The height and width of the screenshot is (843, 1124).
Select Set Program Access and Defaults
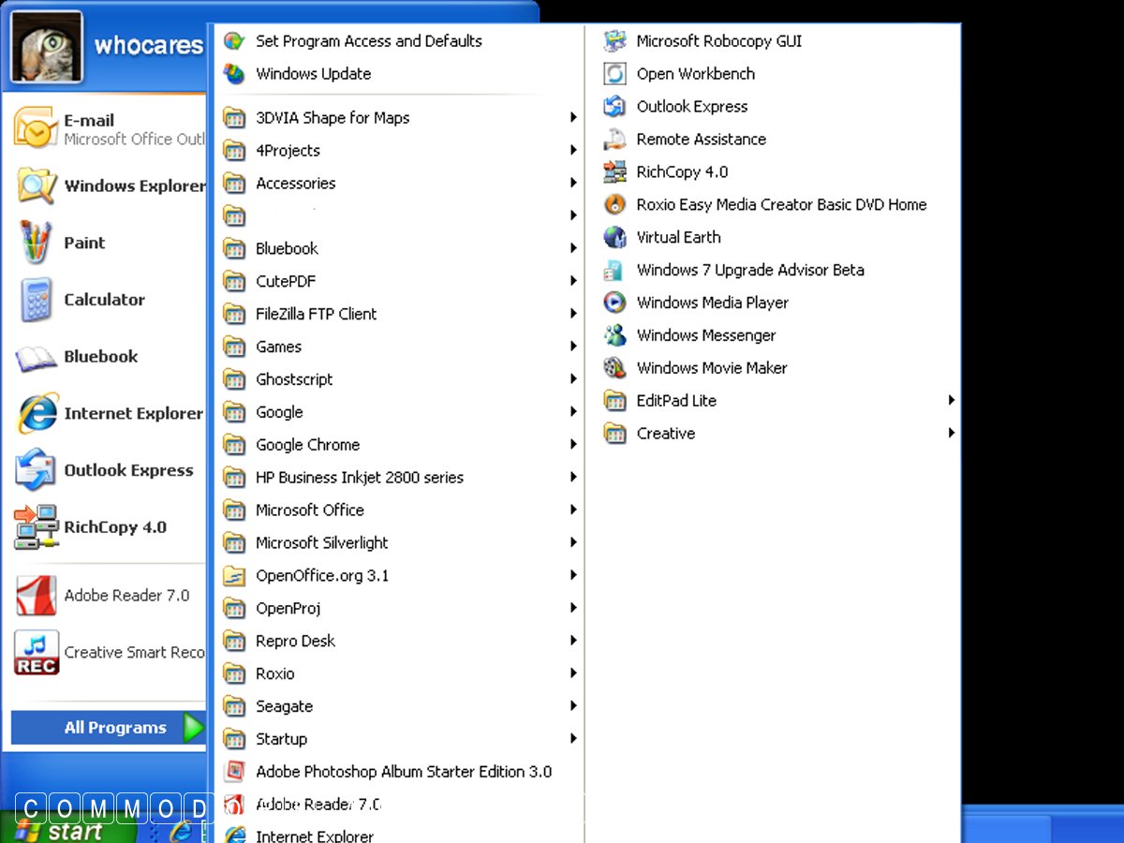pos(368,41)
